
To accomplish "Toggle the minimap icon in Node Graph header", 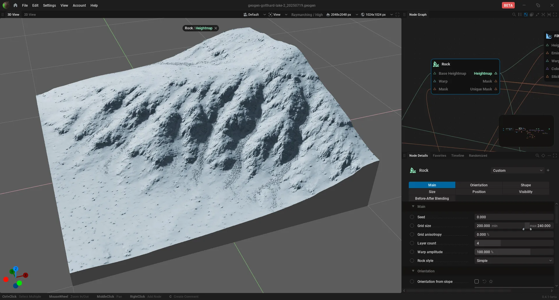I will click(526, 15).
